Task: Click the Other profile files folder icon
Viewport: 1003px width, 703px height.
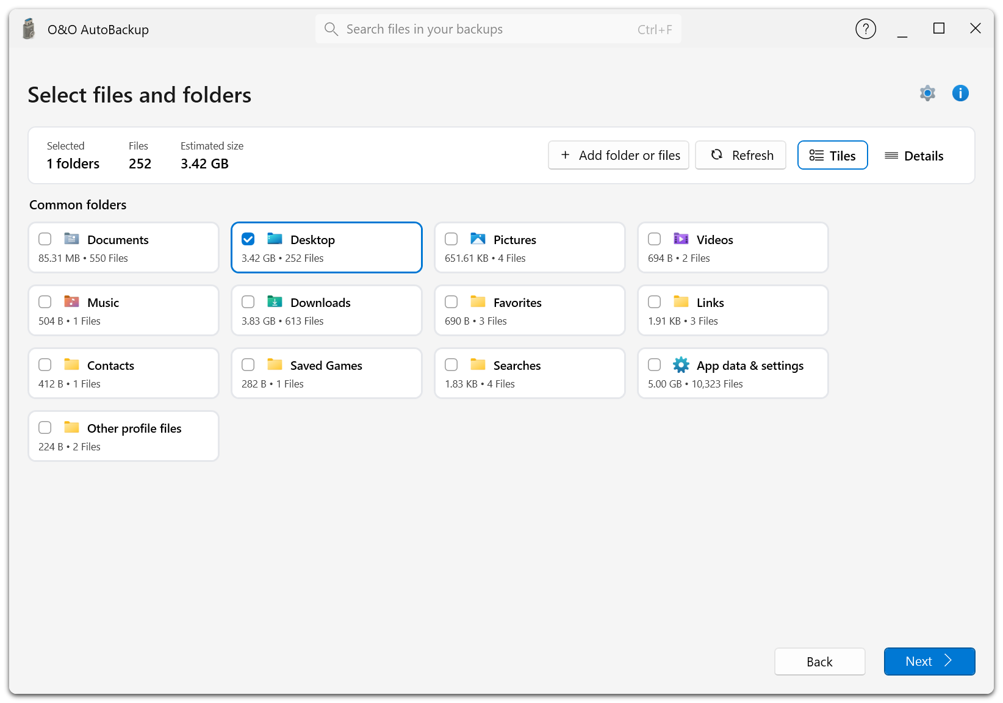Action: (72, 427)
